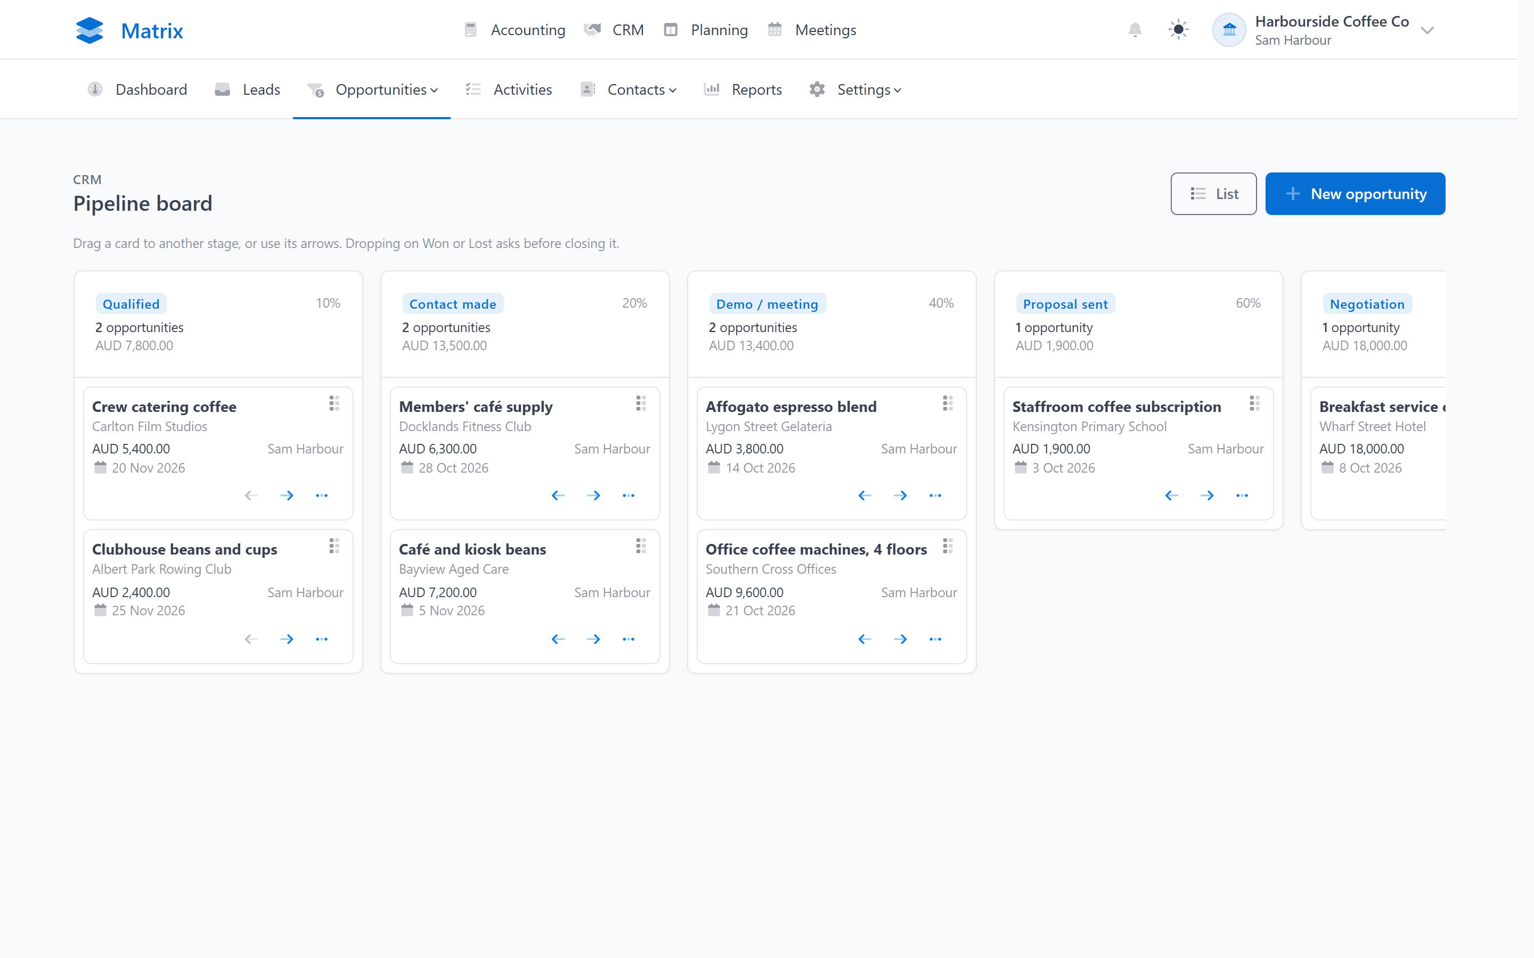Click the drag handle on Crew catering coffee
Viewport: 1534px width, 958px height.
[334, 403]
